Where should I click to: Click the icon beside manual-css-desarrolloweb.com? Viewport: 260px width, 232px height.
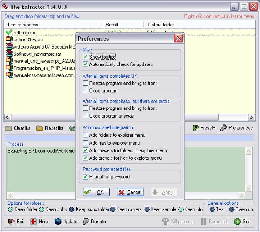9,75
